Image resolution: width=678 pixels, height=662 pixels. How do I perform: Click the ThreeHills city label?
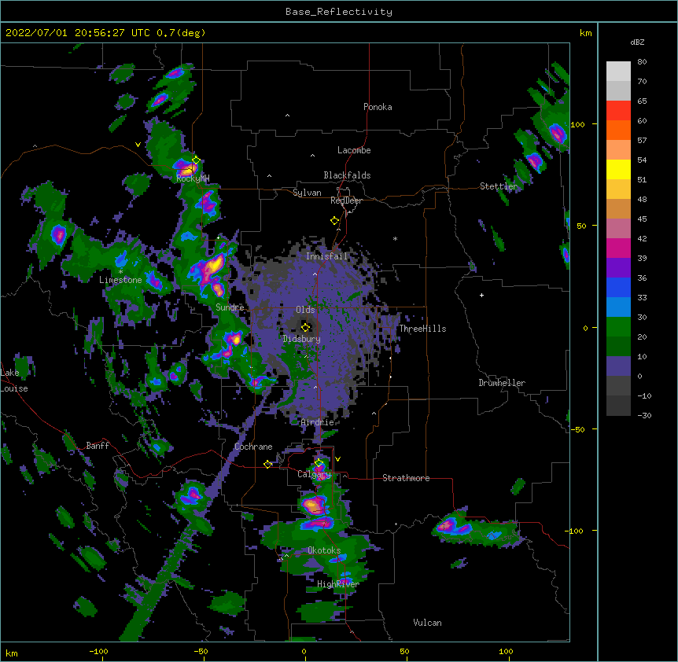[422, 329]
